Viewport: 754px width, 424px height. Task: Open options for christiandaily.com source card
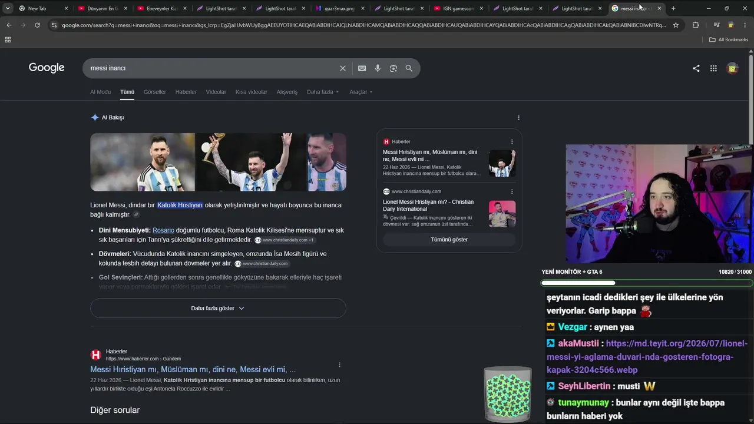(512, 192)
